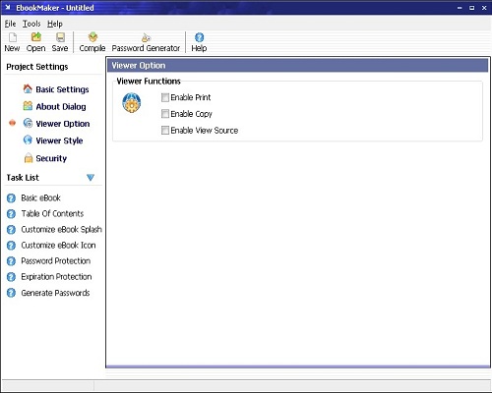Open the Help menu in menu bar
Viewport: 492px width, 393px height.
55,24
